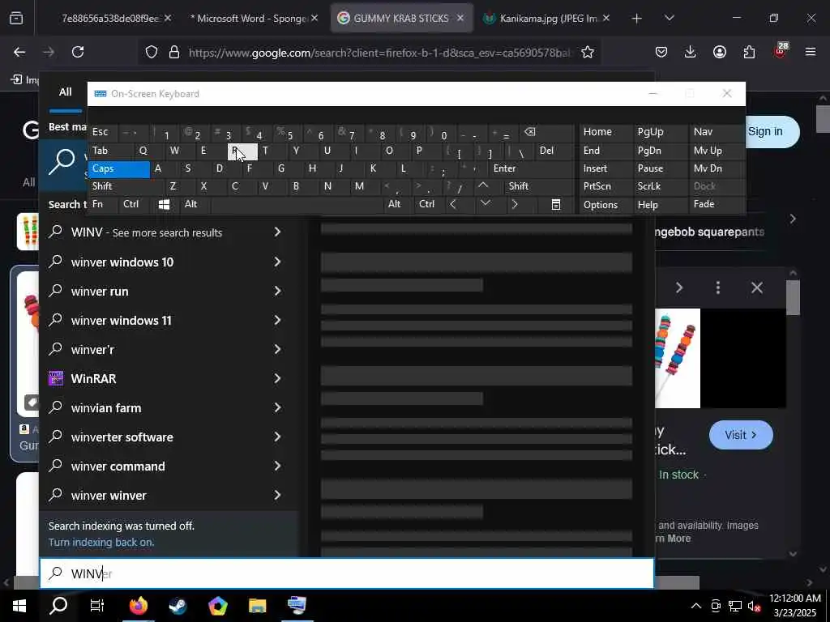Screen dimensions: 830x622
Task: Expand winver windows 11 suggestion arrow
Action: click(277, 320)
